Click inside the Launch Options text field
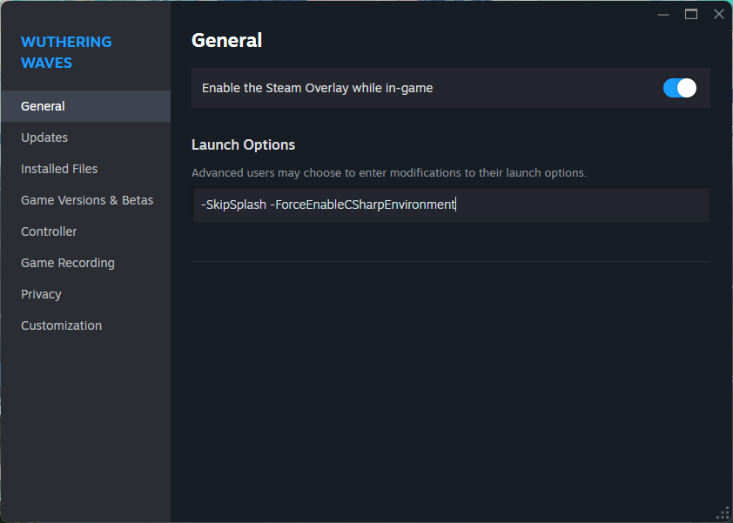 click(x=451, y=205)
